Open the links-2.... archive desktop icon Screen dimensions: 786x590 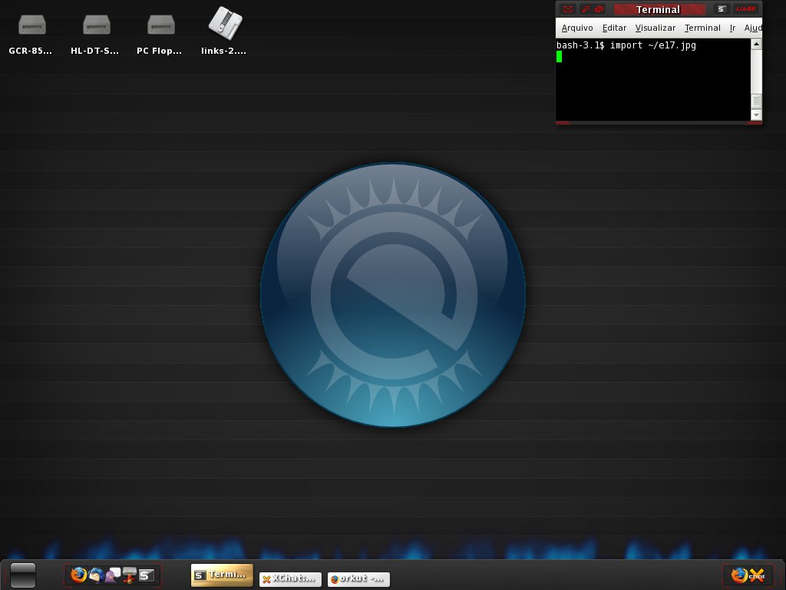pyautogui.click(x=224, y=31)
